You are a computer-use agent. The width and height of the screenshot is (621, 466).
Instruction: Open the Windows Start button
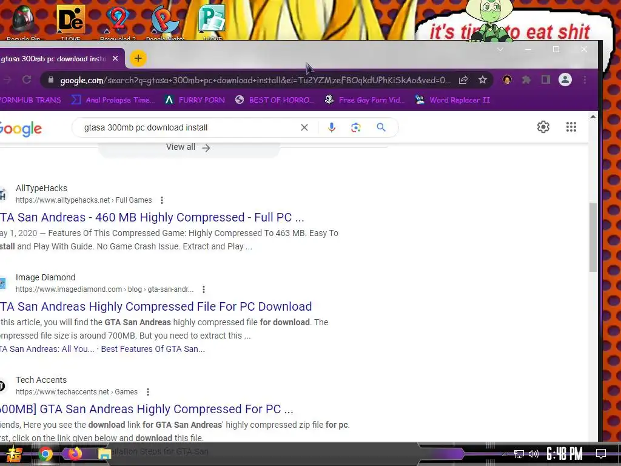[15, 454]
